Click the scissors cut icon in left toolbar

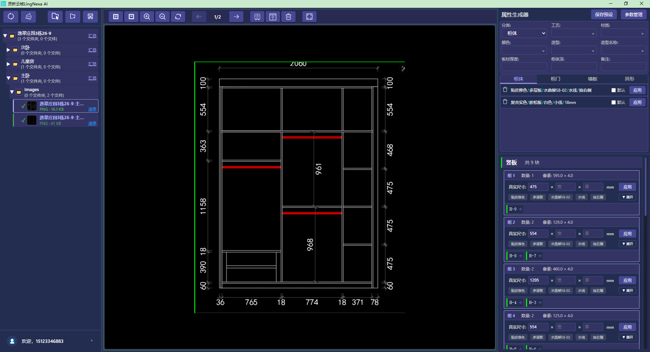click(90, 17)
